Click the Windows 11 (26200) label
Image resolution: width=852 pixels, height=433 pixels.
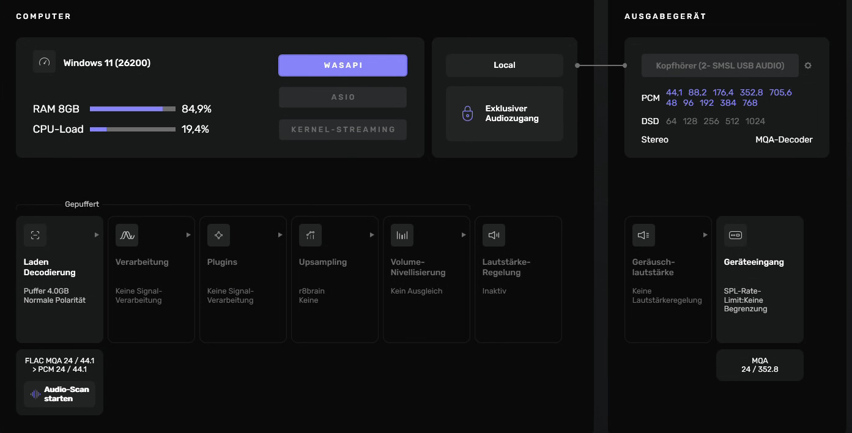point(107,62)
